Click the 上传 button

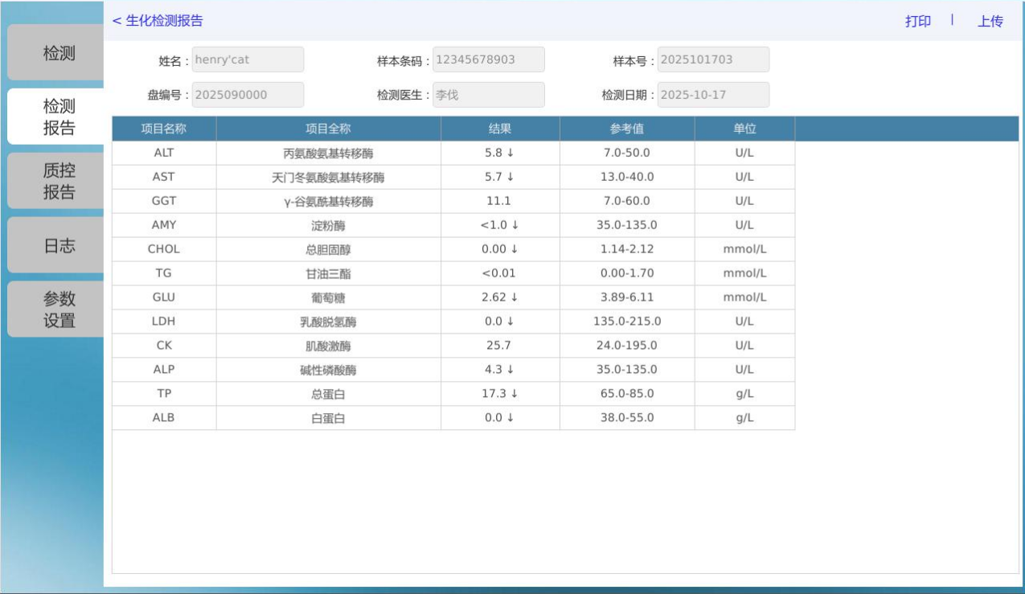(990, 22)
